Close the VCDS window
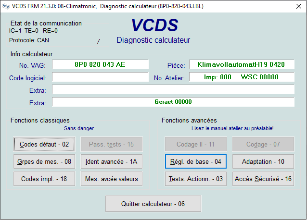 (299, 6)
